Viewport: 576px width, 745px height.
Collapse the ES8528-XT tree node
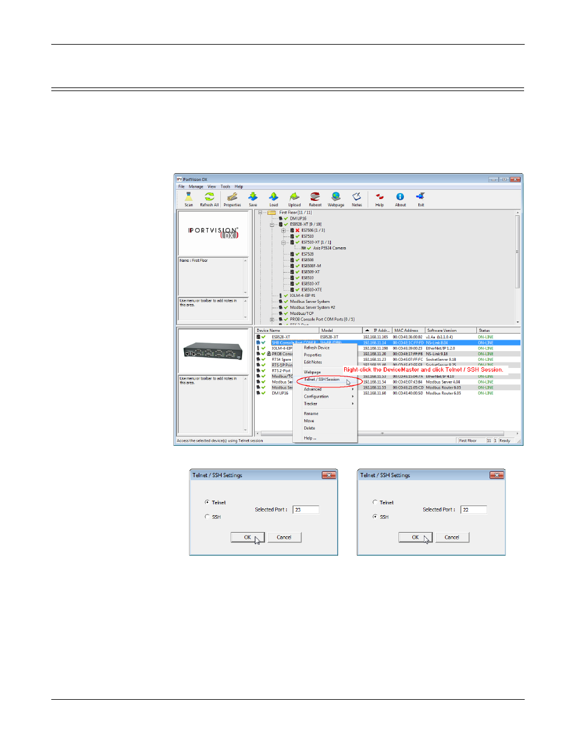coord(272,224)
